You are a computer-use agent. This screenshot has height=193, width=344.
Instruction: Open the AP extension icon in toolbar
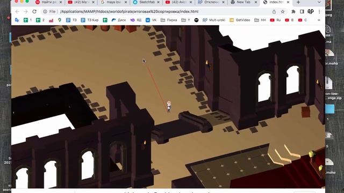pyautogui.click(x=311, y=12)
